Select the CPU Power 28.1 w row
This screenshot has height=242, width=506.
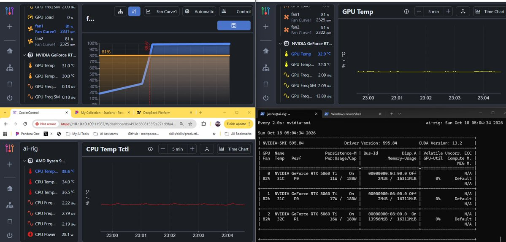[51, 234]
